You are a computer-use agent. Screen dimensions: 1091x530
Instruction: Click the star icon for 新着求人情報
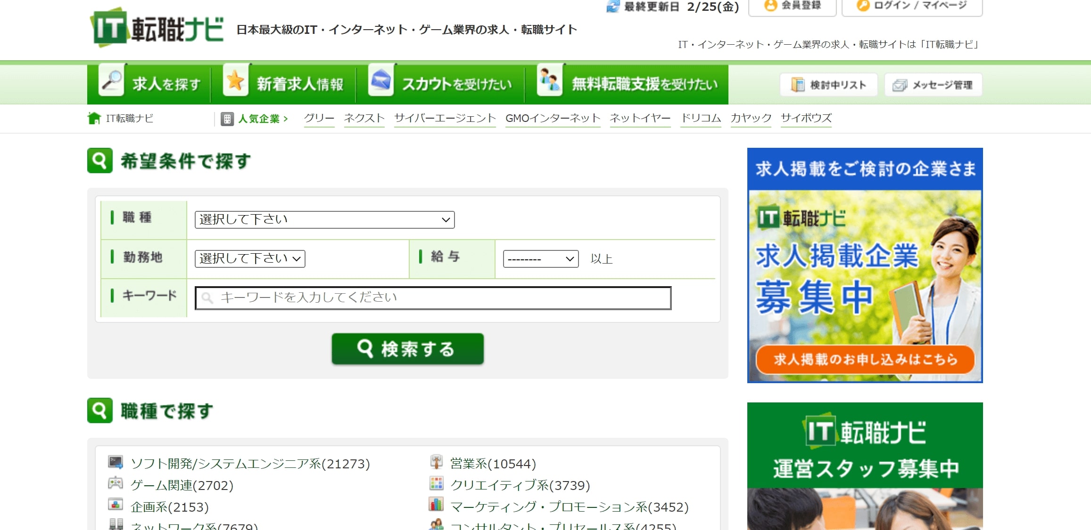pyautogui.click(x=235, y=81)
